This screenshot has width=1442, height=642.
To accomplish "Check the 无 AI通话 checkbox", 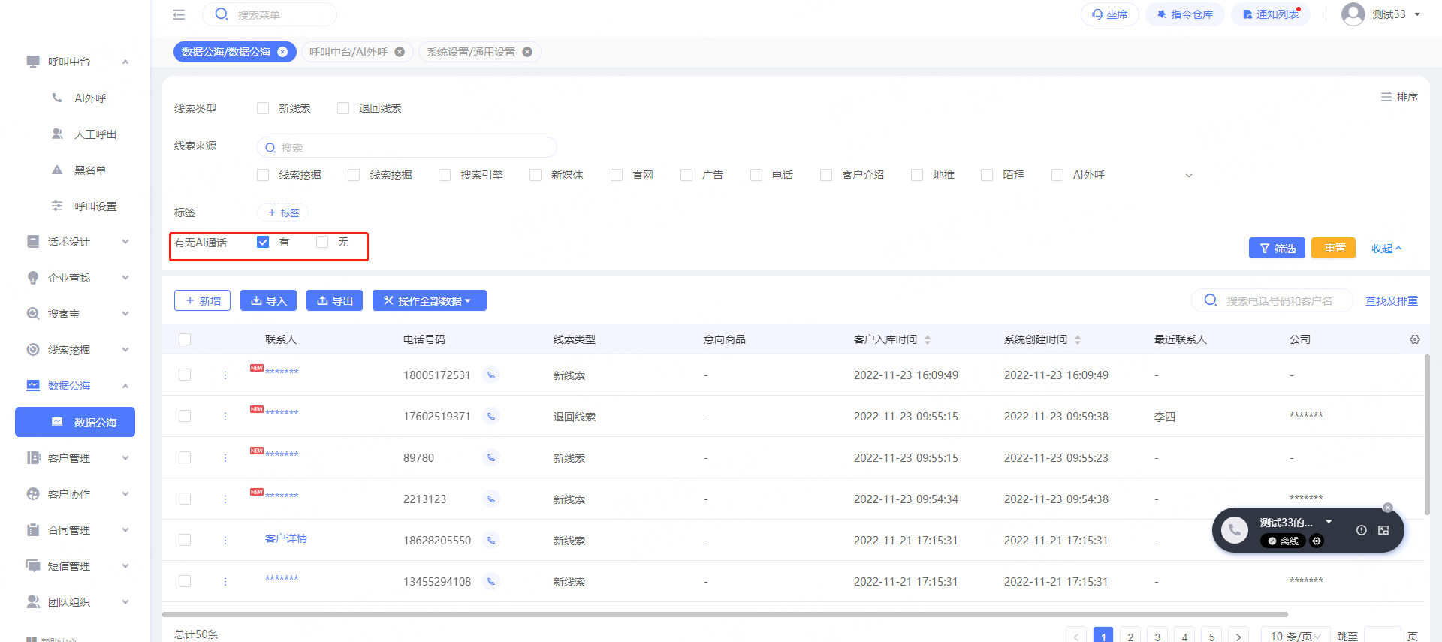I will (322, 242).
